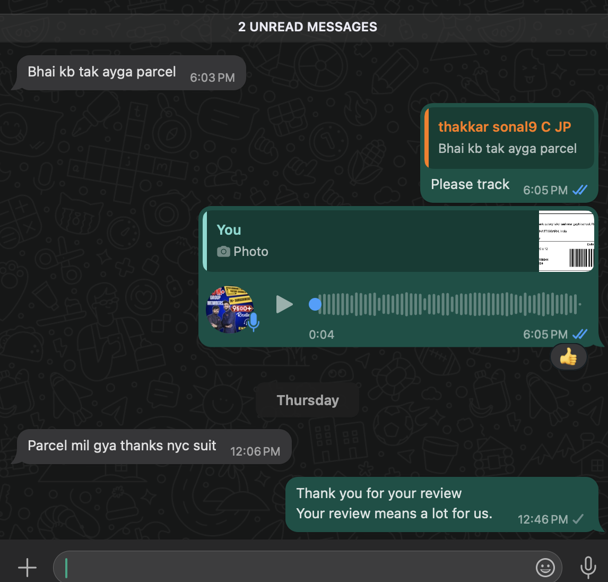Focus the message input field
The width and height of the screenshot is (608, 582).
297,568
